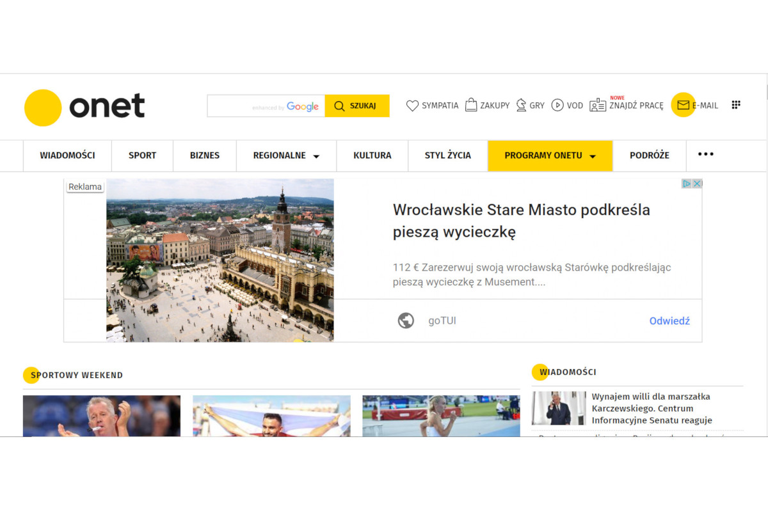Open E-mail via the envelope icon
The width and height of the screenshot is (768, 531).
click(x=683, y=105)
